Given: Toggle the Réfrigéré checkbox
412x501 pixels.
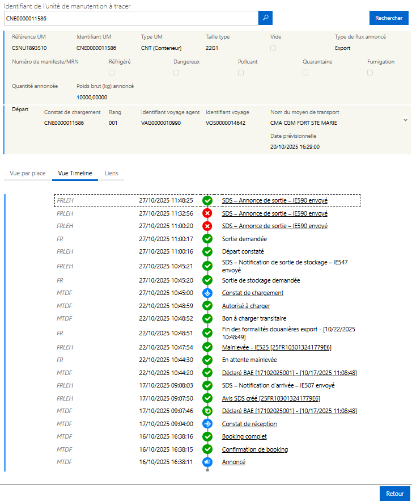Looking at the screenshot, I should [x=112, y=73].
